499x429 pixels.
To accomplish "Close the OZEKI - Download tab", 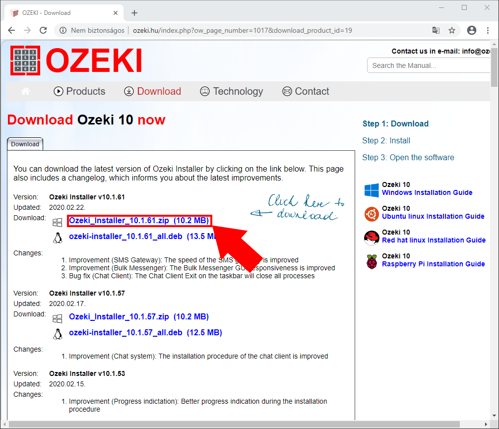I will (x=116, y=13).
